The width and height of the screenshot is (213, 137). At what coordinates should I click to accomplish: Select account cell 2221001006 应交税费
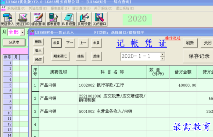[112, 98]
